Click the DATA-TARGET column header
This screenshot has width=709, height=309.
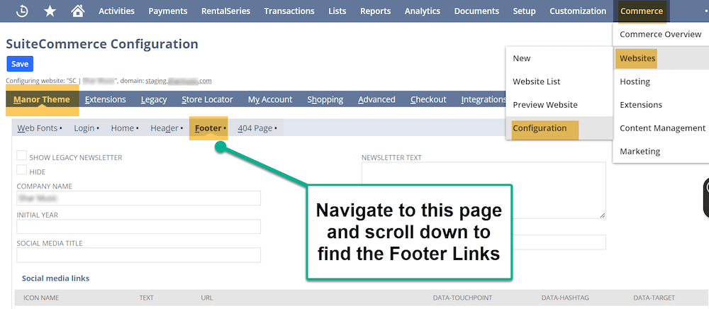(654, 298)
